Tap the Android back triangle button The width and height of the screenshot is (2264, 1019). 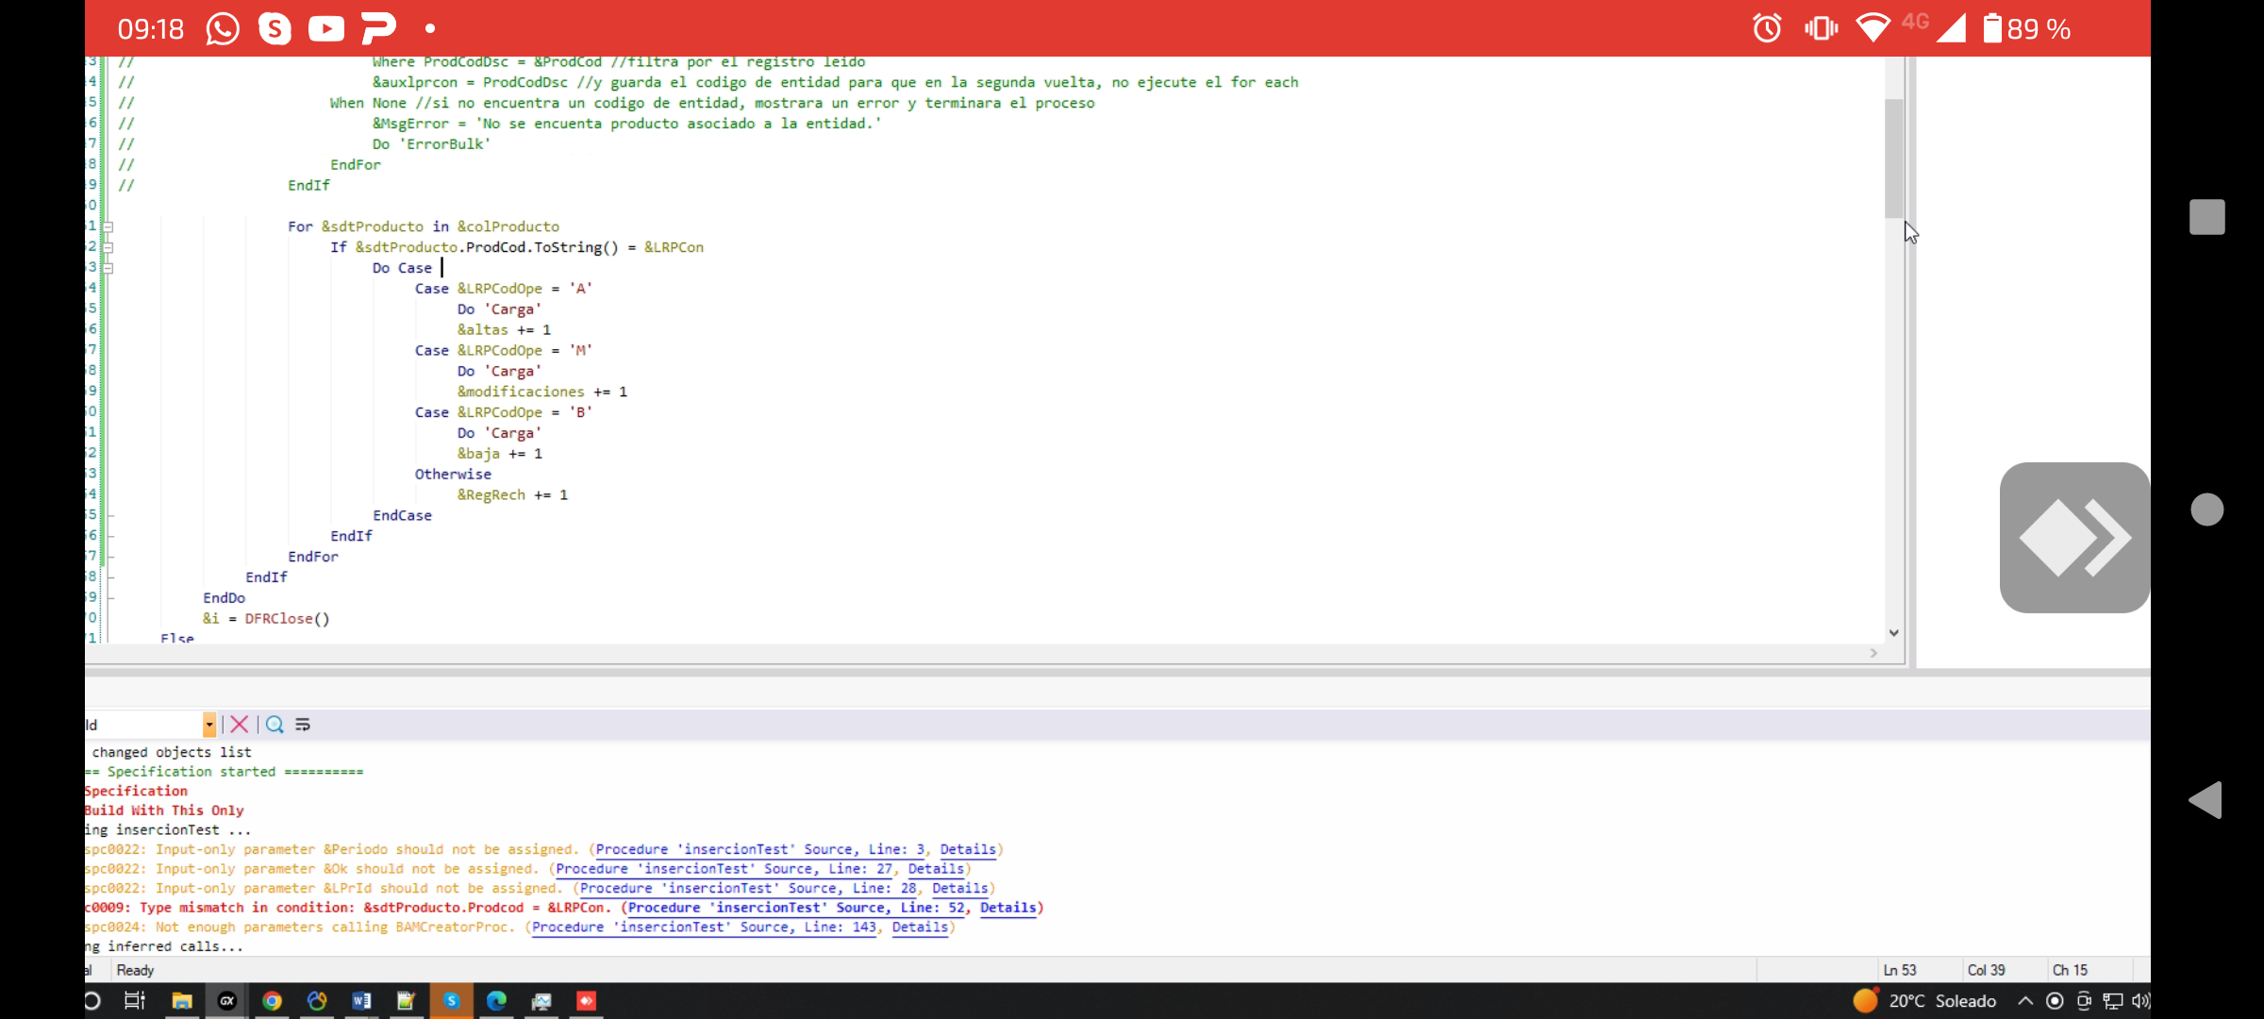tap(2206, 800)
